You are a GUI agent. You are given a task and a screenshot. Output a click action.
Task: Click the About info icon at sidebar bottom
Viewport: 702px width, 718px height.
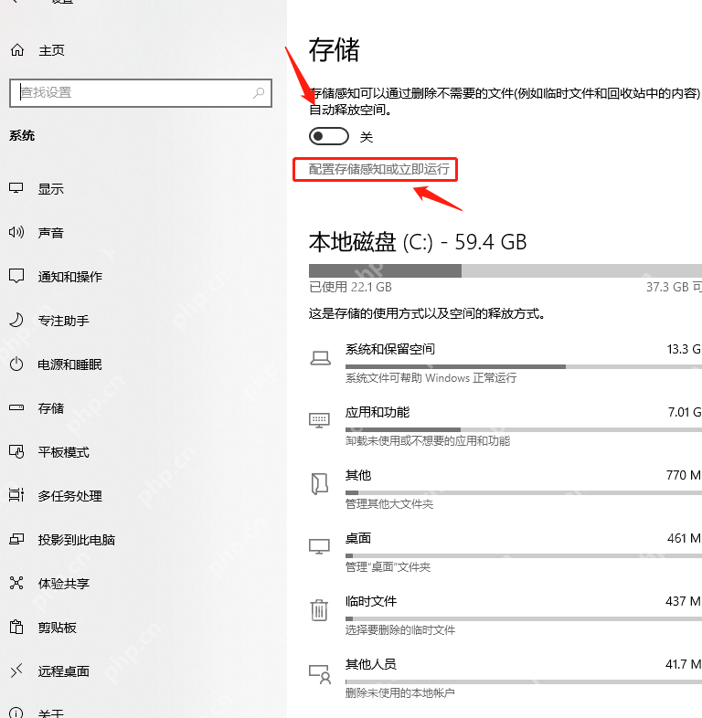click(x=16, y=713)
